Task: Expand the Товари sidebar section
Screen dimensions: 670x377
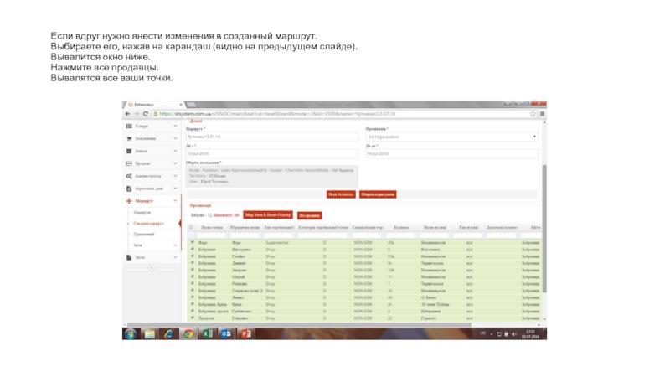Action: (151, 126)
